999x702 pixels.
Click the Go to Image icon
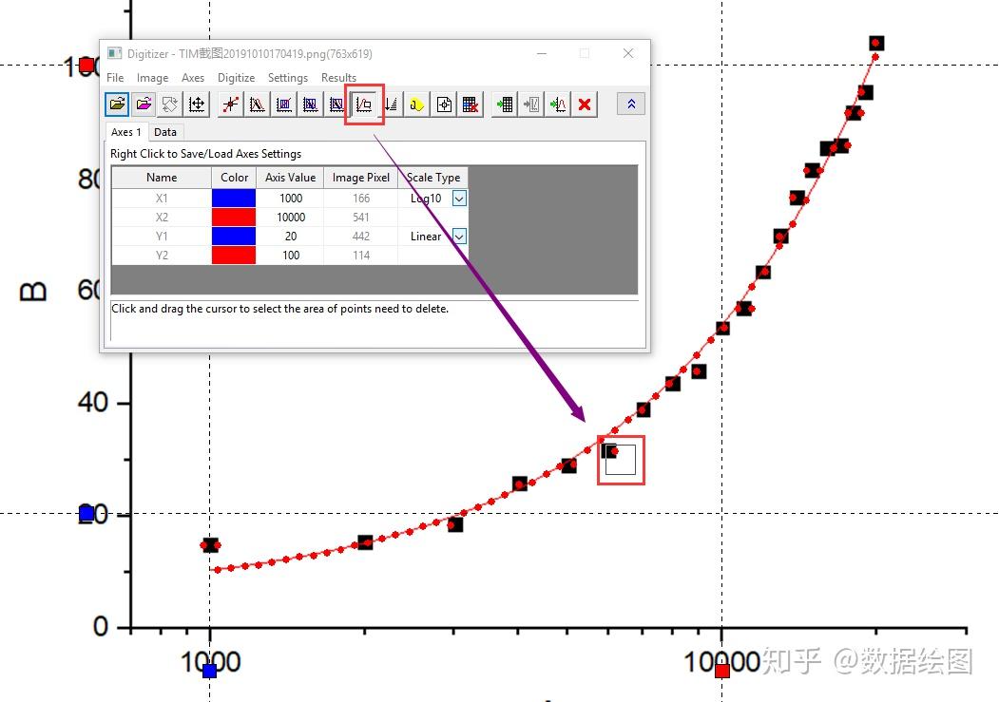point(531,104)
